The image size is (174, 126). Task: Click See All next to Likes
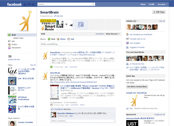tap(33, 65)
